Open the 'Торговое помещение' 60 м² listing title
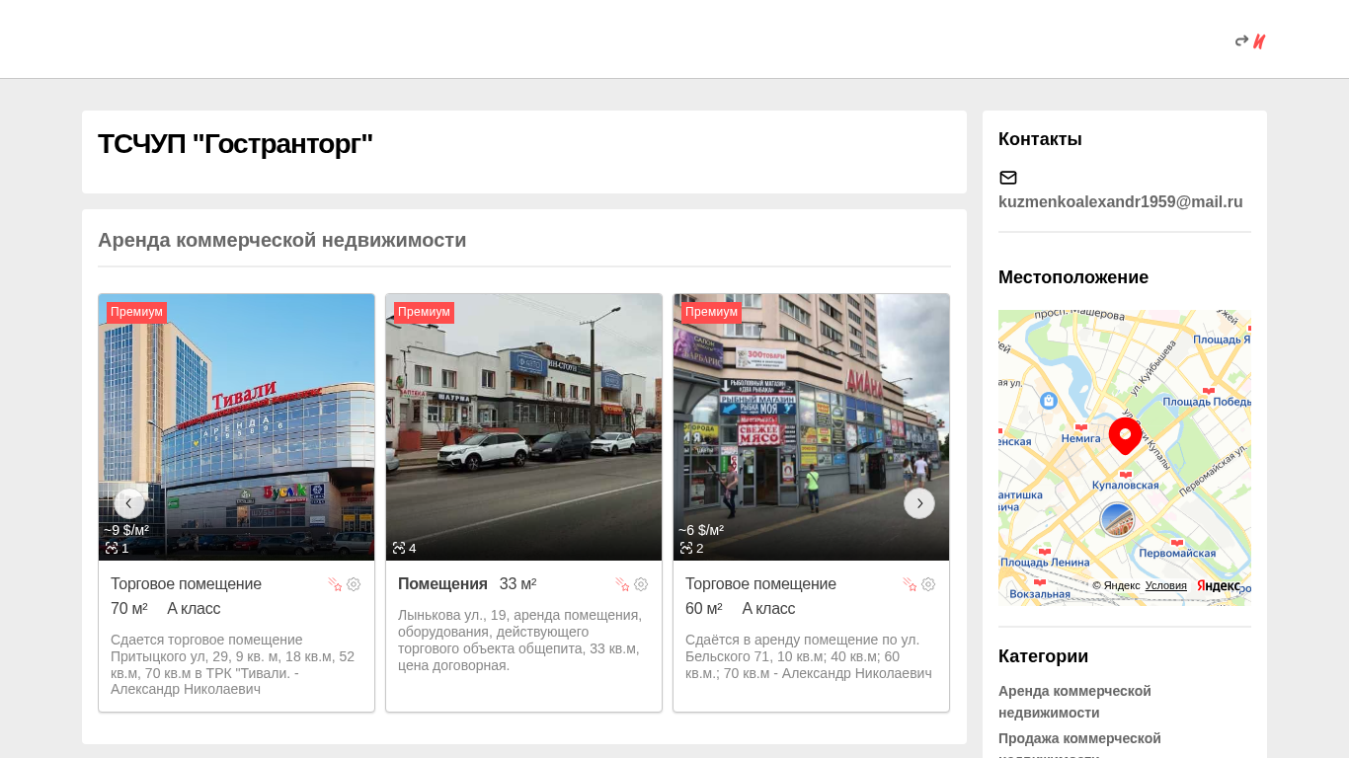1349x758 pixels. 760,583
